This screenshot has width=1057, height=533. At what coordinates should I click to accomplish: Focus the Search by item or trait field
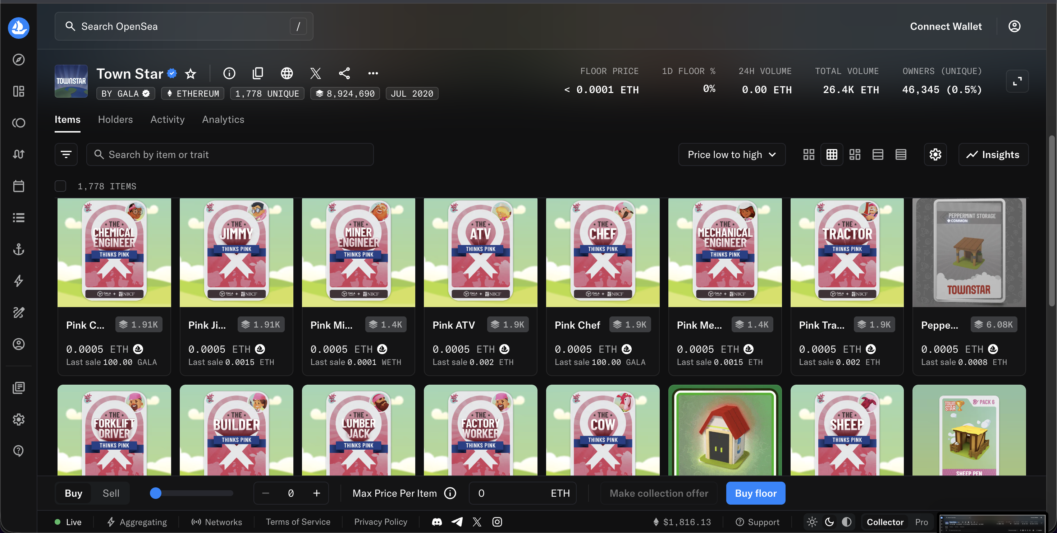[x=230, y=154]
